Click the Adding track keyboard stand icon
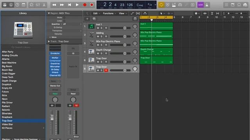The image size is (250, 140). [91, 35]
